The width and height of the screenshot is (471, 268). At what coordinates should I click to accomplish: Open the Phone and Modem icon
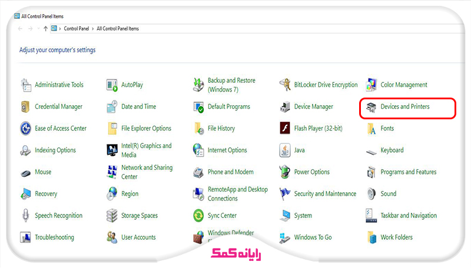(198, 172)
